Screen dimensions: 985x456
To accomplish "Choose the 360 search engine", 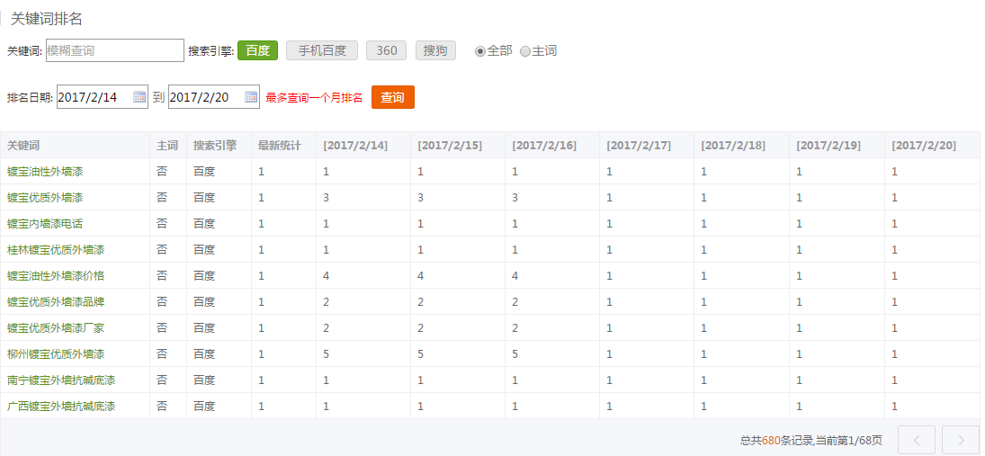I will 386,50.
